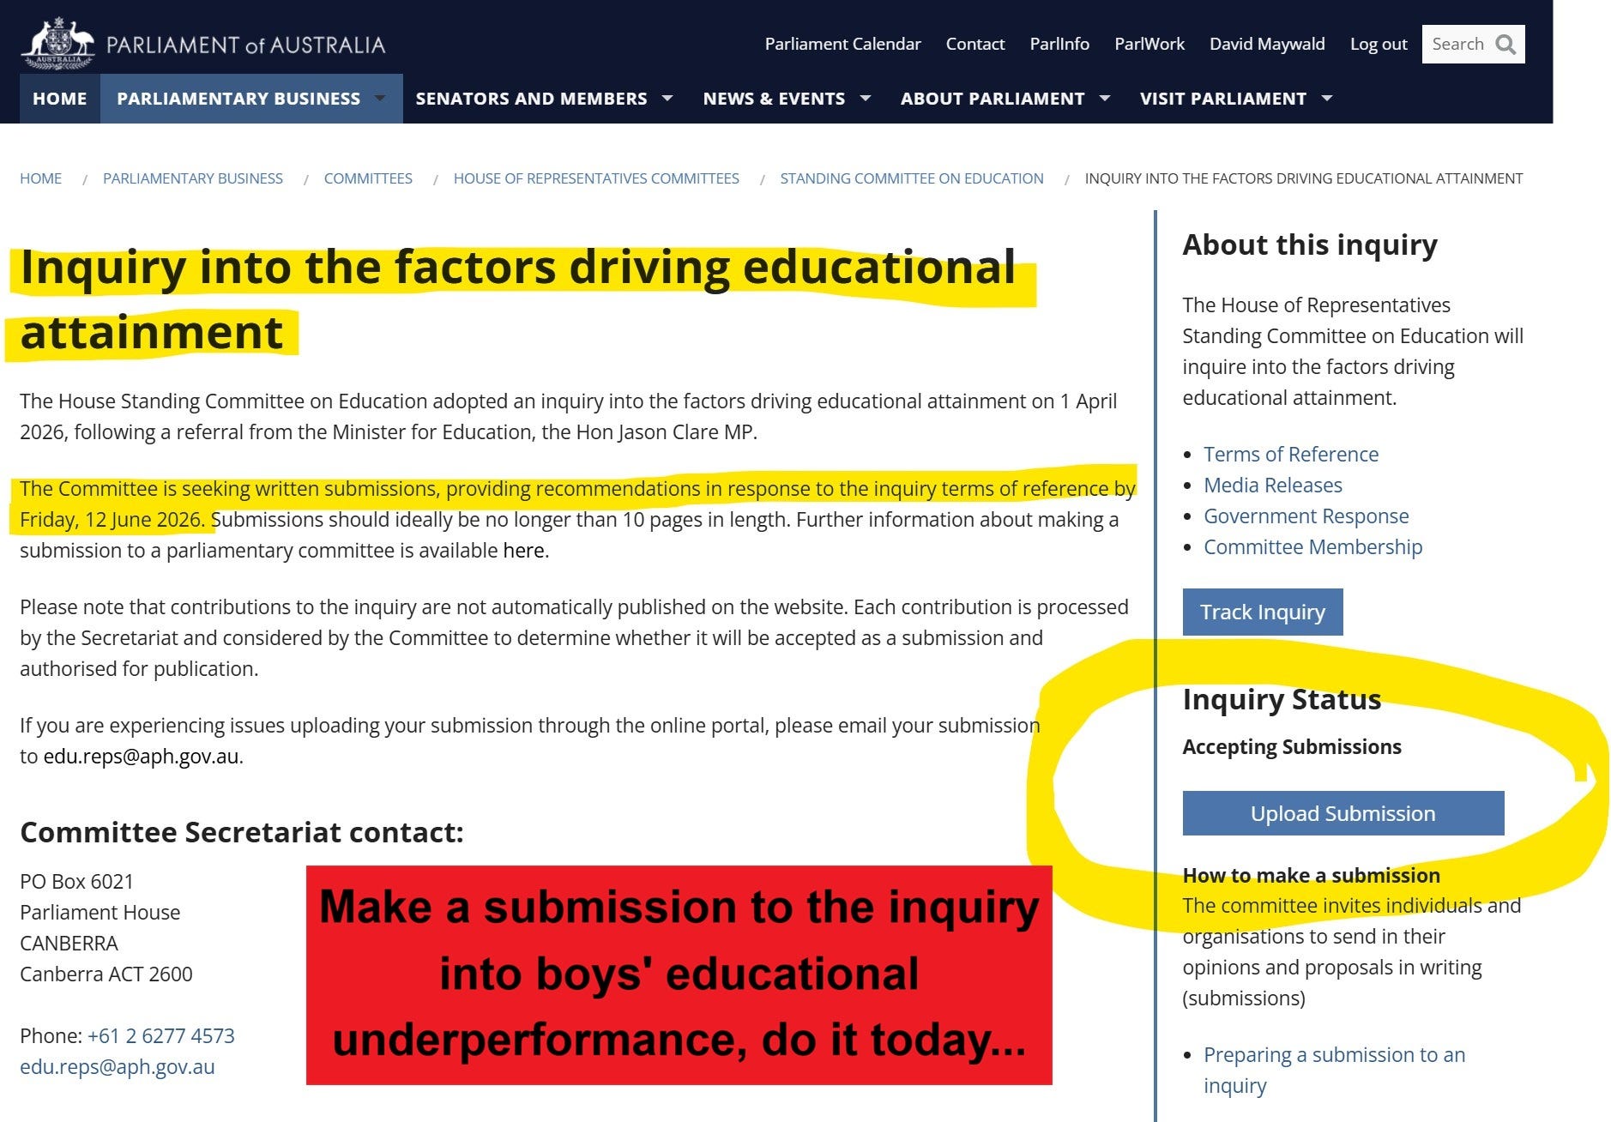
Task: Select the page heading 'Inquiry into the factors driving educational attainment'
Action: click(518, 299)
